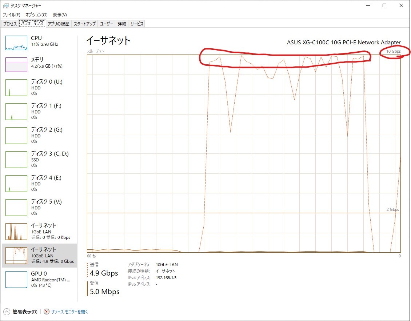Screen dimensions: 411x321
Task: Open the 詳細 tab
Action: [121, 24]
